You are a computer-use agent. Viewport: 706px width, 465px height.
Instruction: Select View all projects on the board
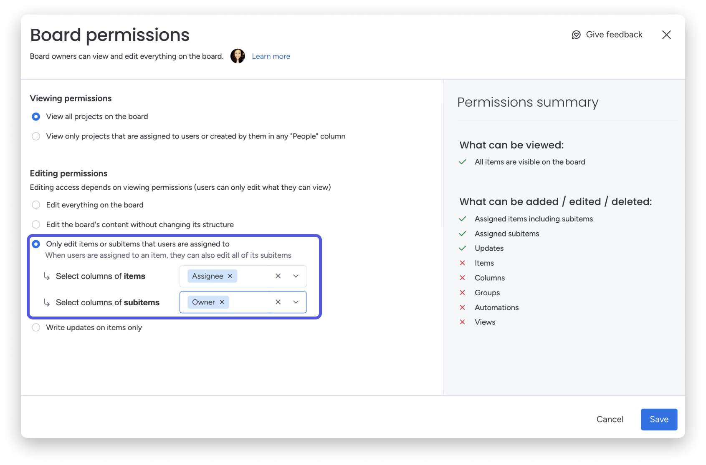pyautogui.click(x=35, y=116)
